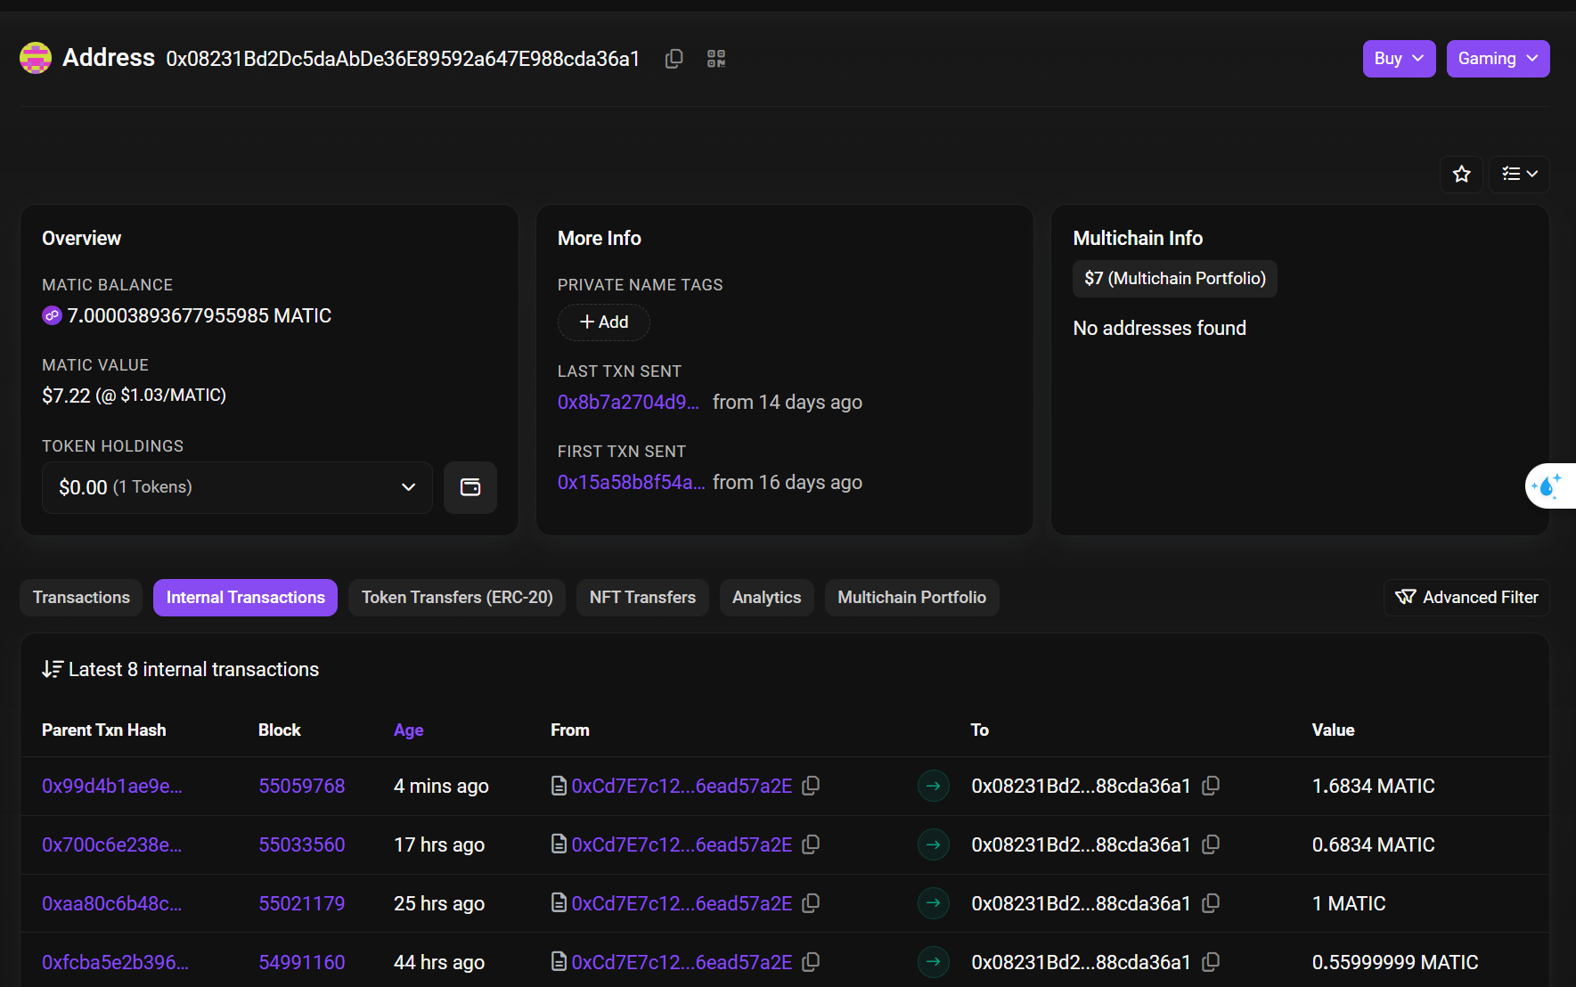Click To address in the 4 mins ago row

1081,786
